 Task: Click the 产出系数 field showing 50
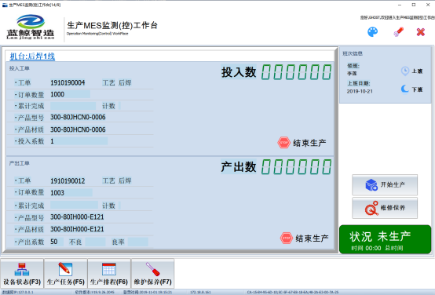point(57,242)
